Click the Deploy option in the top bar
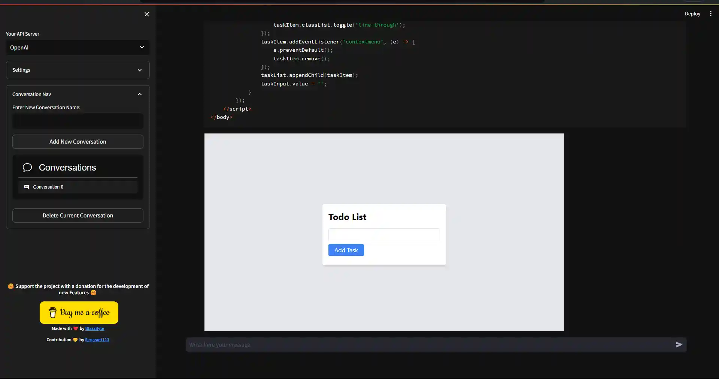Screen dimensions: 719x379 [692, 13]
